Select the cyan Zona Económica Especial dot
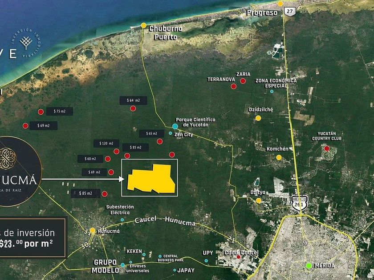The image size is (374, 280). [272, 91]
